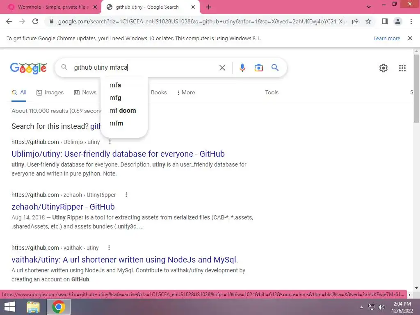420x315 pixels.
Task: Open Google quick settings gear
Action: tap(383, 68)
